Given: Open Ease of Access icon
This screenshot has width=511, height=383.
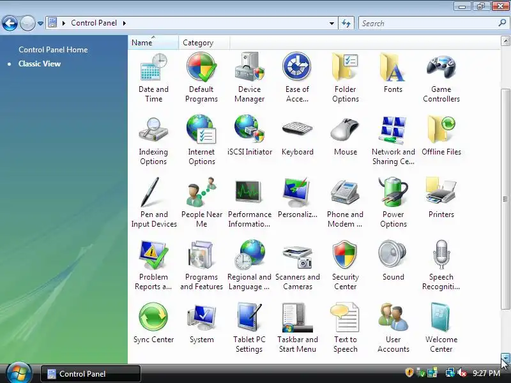Looking at the screenshot, I should [x=297, y=78].
